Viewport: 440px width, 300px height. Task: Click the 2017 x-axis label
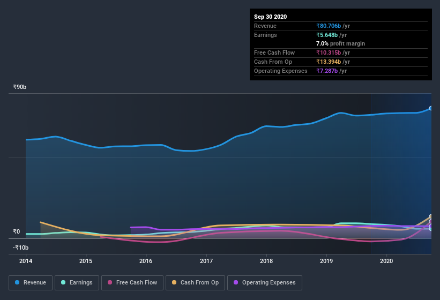[x=206, y=261]
